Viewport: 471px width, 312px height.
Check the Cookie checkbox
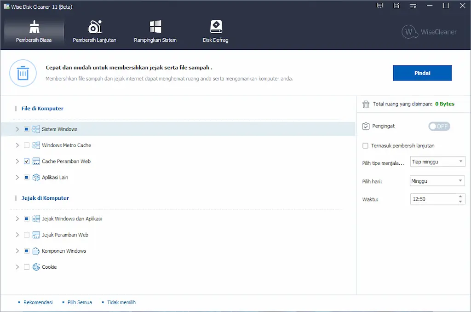coord(26,267)
